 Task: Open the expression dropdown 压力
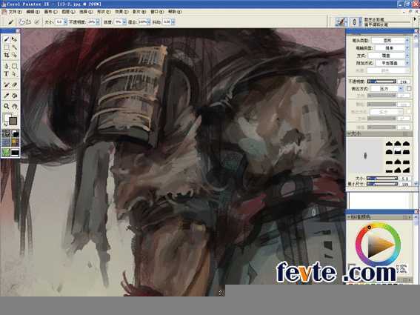(x=387, y=89)
